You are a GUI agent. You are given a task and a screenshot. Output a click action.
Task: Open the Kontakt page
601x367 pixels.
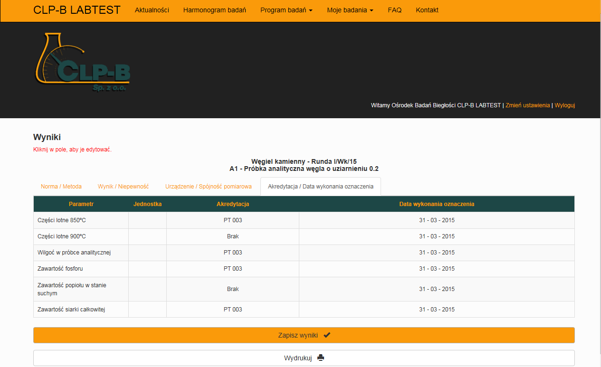coord(427,10)
